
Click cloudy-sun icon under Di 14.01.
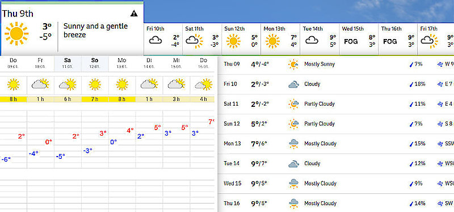pyautogui.click(x=149, y=84)
